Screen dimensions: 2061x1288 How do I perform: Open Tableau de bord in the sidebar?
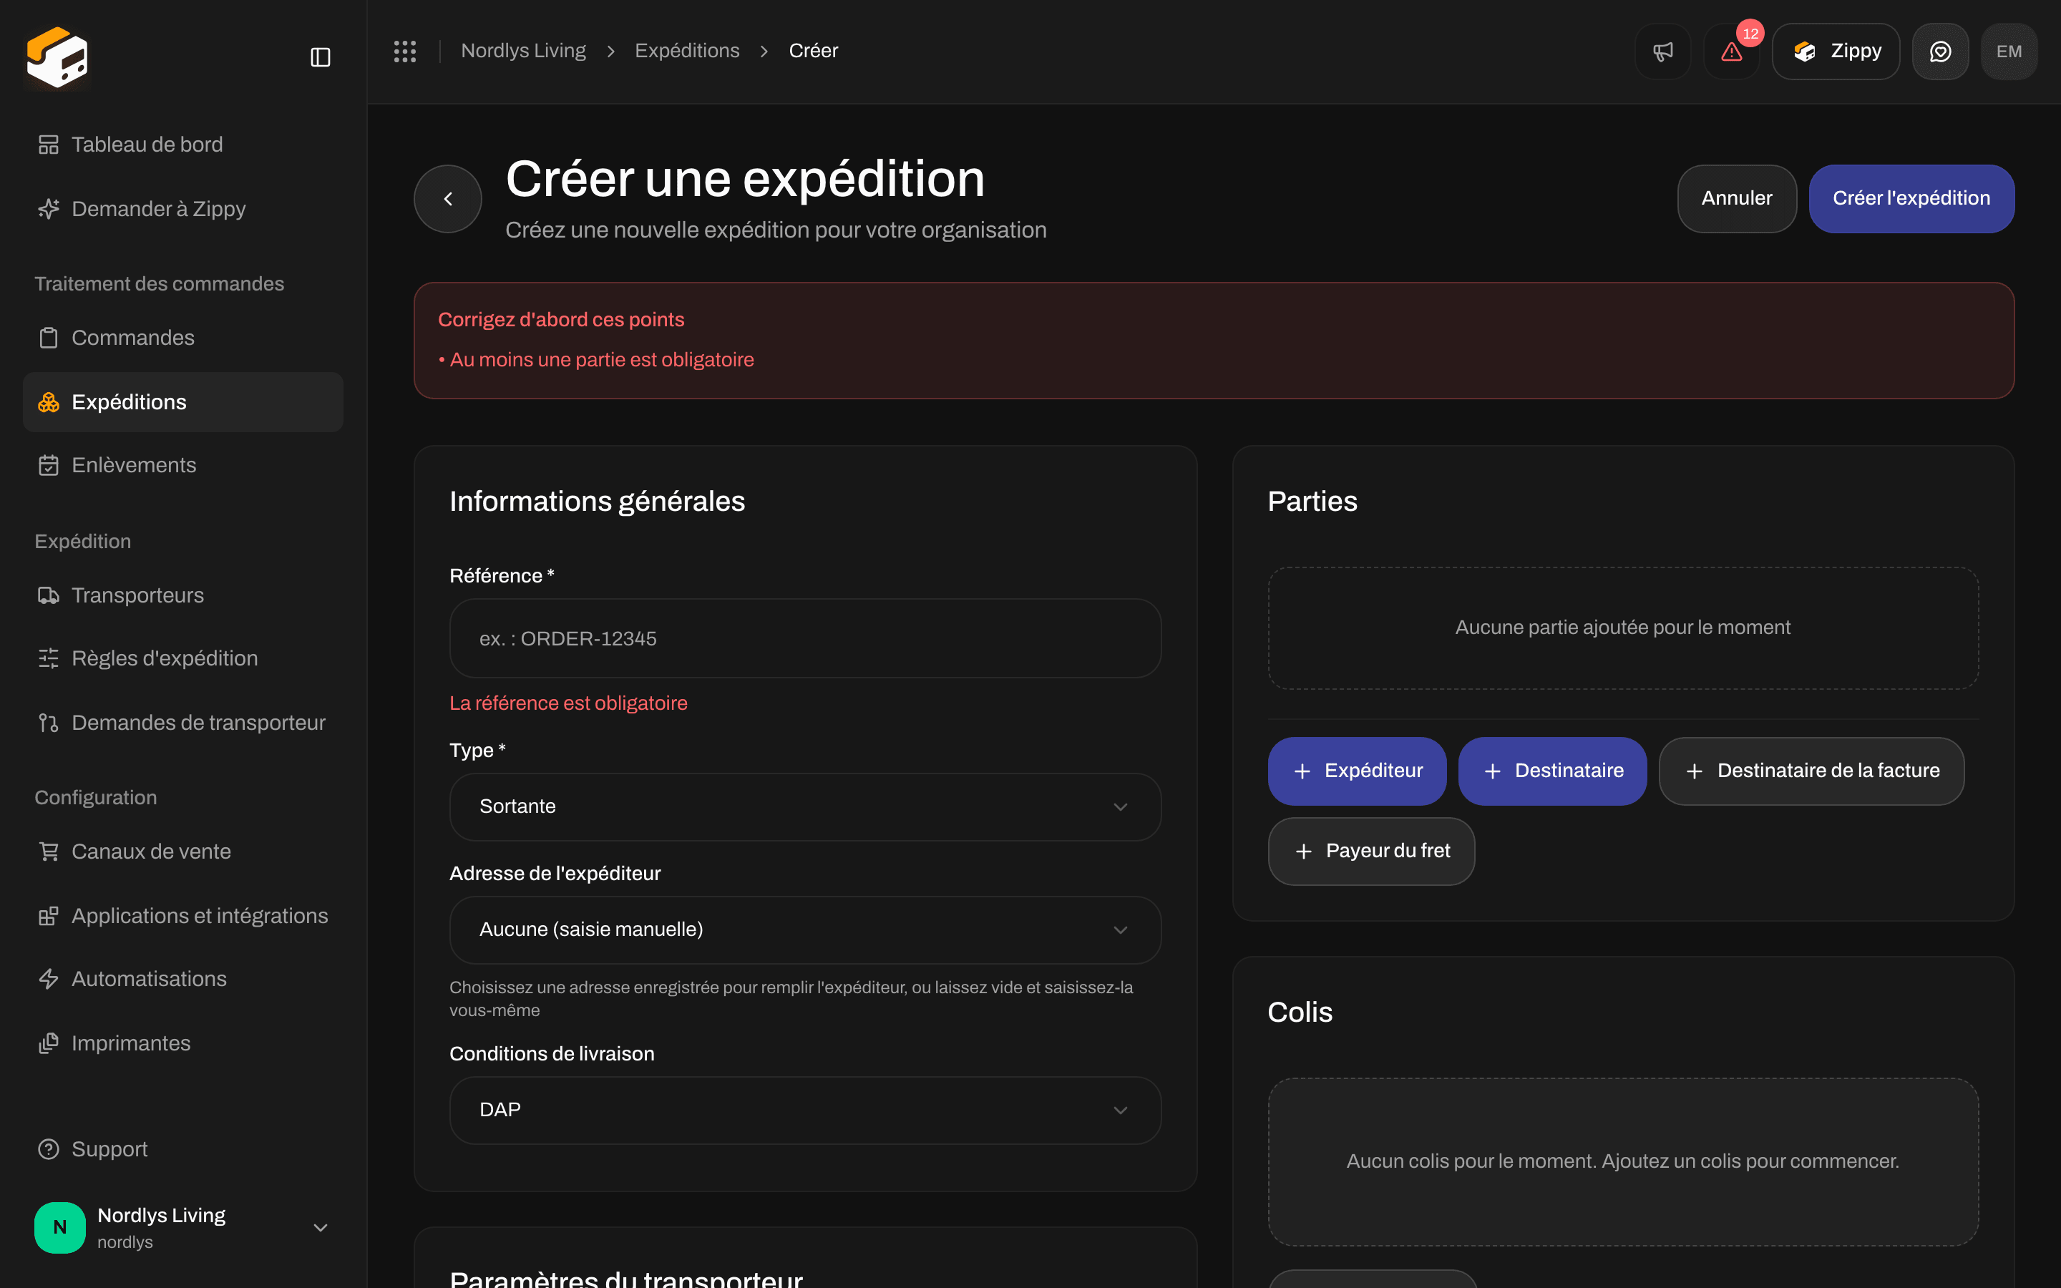click(x=183, y=145)
